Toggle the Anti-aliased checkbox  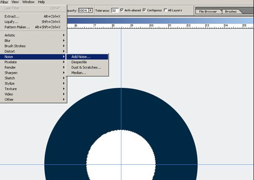[122, 10]
